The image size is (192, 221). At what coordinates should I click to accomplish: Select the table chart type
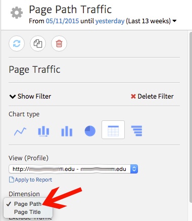pos(113,130)
